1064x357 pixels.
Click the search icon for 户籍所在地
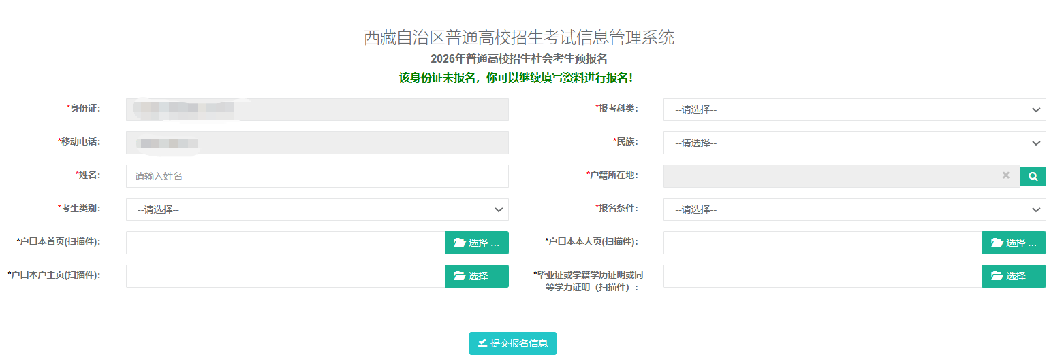pos(1033,176)
